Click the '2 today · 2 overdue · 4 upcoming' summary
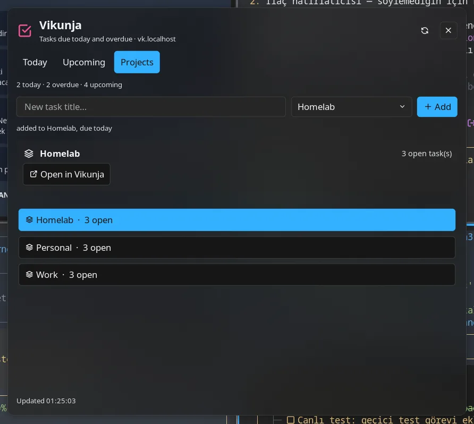 [69, 84]
